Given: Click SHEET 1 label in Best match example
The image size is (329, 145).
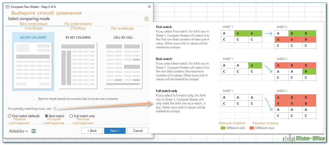Looking at the screenshot, I should tap(228, 59).
